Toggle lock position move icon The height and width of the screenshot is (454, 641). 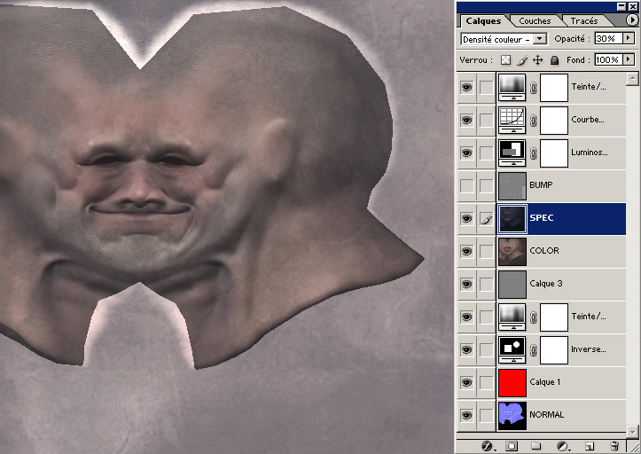(537, 60)
